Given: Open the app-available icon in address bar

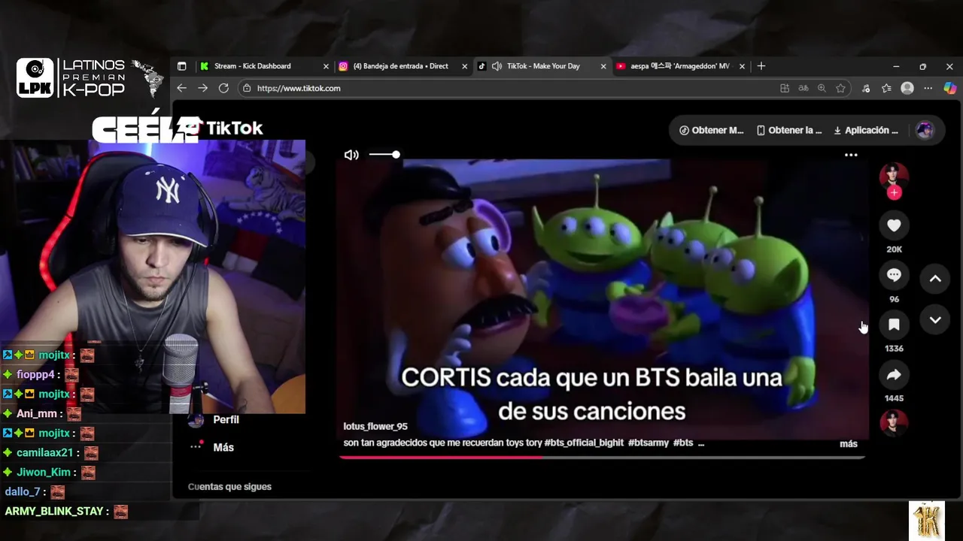Looking at the screenshot, I should (785, 88).
